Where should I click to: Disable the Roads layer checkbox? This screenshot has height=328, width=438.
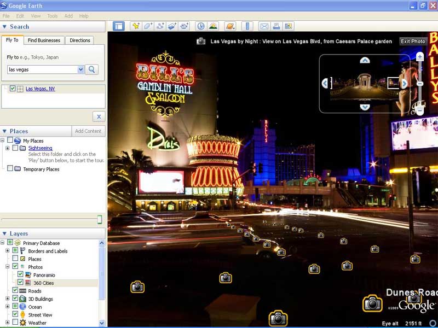[15, 290]
